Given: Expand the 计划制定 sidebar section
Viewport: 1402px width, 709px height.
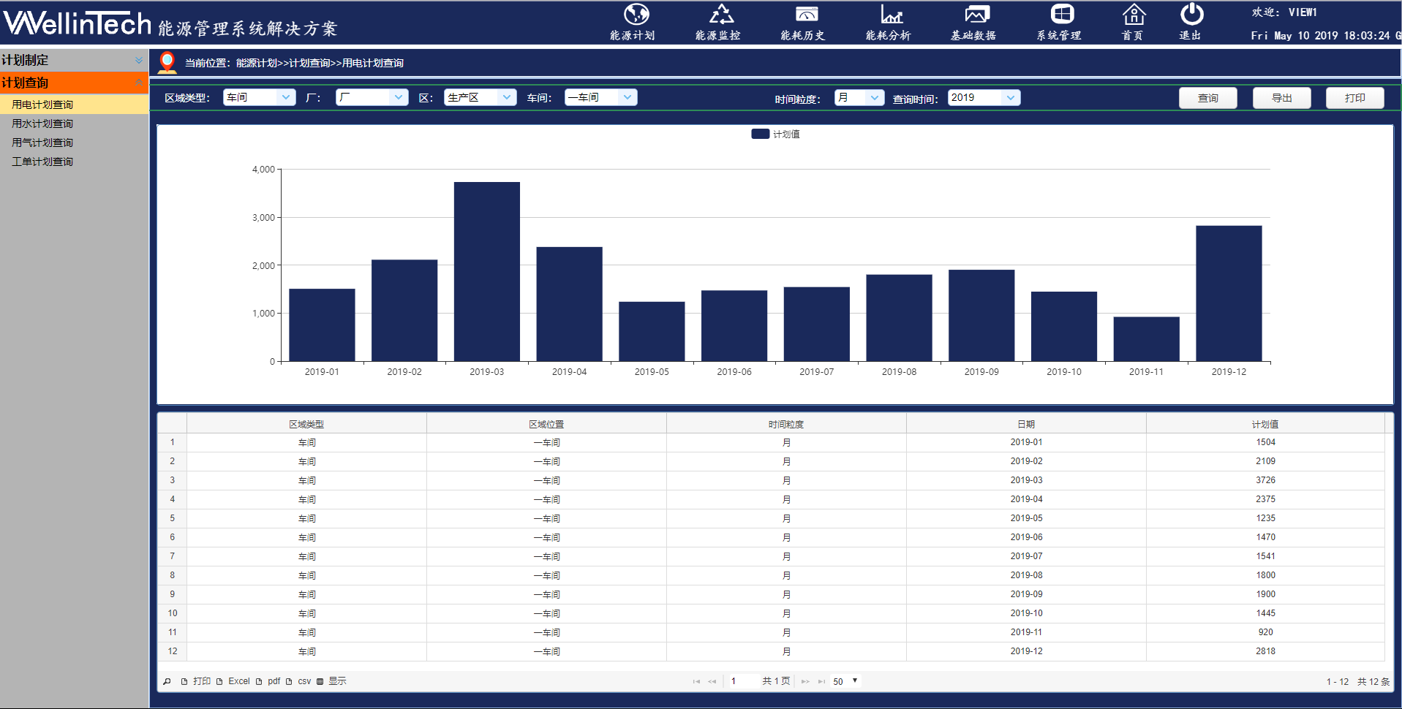Looking at the screenshot, I should [x=74, y=60].
